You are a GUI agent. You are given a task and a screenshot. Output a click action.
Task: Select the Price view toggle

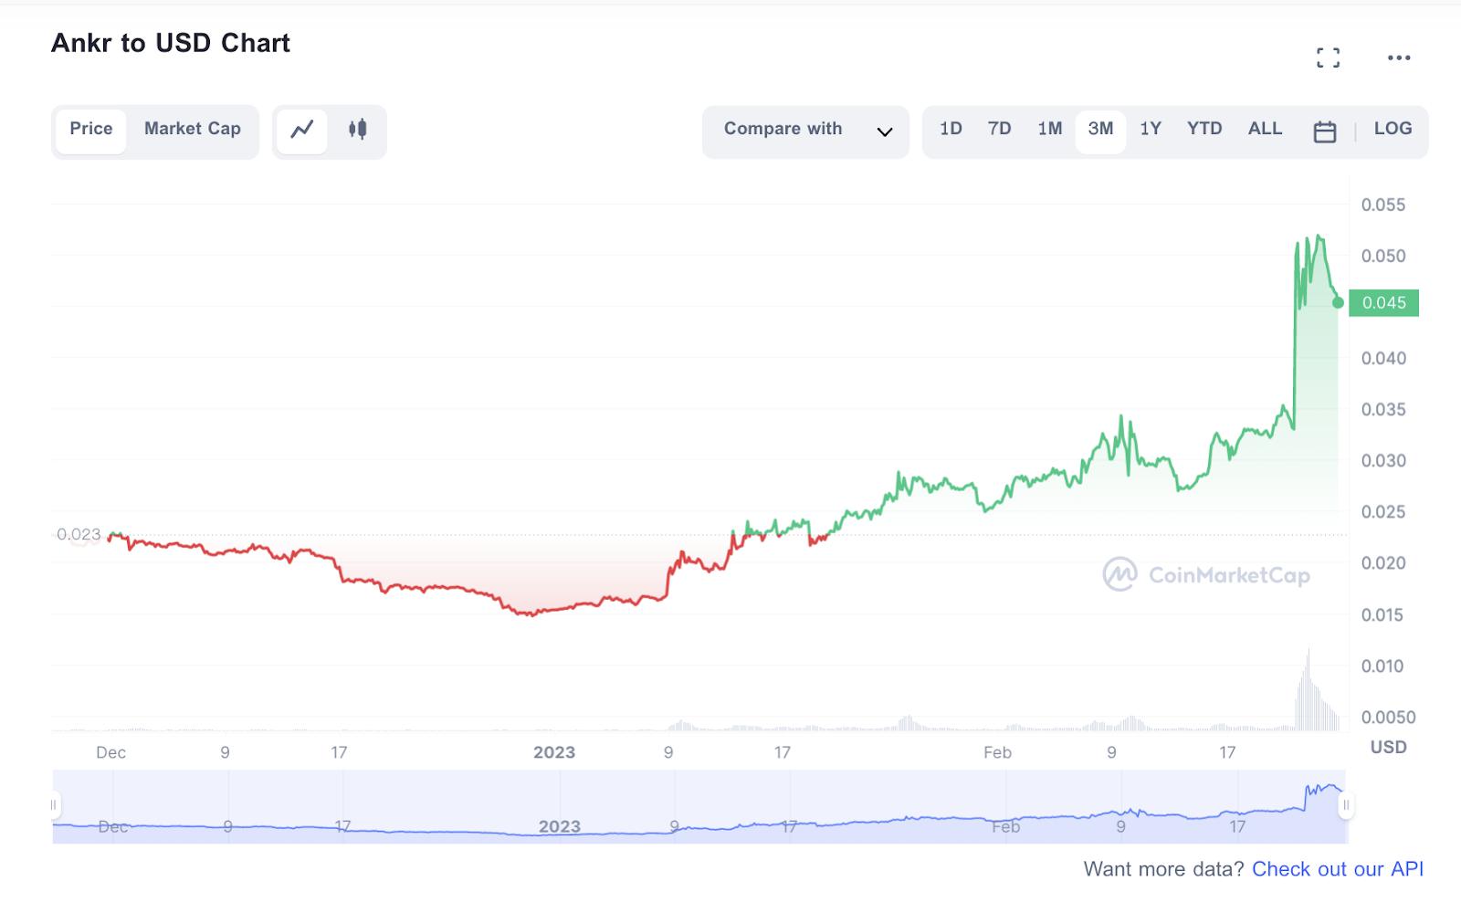tap(91, 129)
